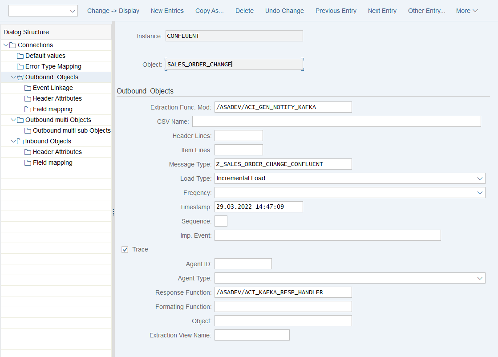Click the Sequence input field
The width and height of the screenshot is (498, 357).
[221, 221]
